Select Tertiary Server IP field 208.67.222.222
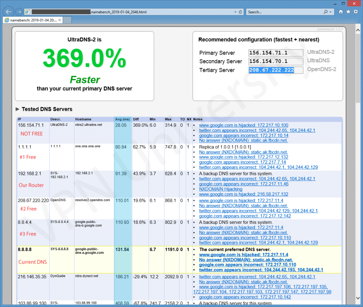363x307 pixels. 276,70
